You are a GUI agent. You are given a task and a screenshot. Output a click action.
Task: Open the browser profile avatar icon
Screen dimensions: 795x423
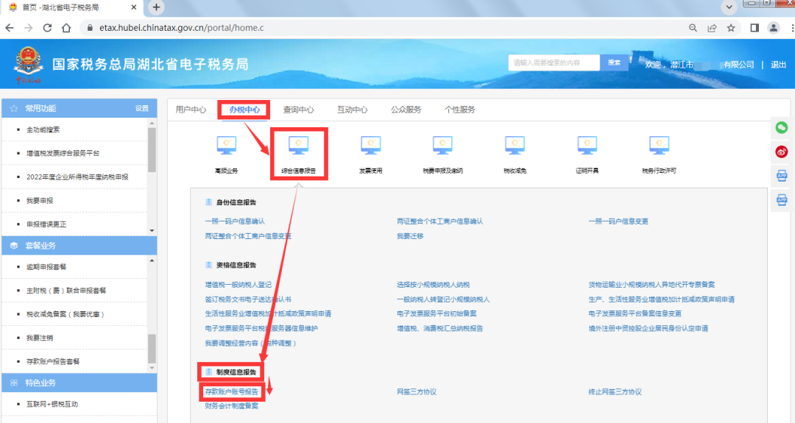click(x=773, y=28)
